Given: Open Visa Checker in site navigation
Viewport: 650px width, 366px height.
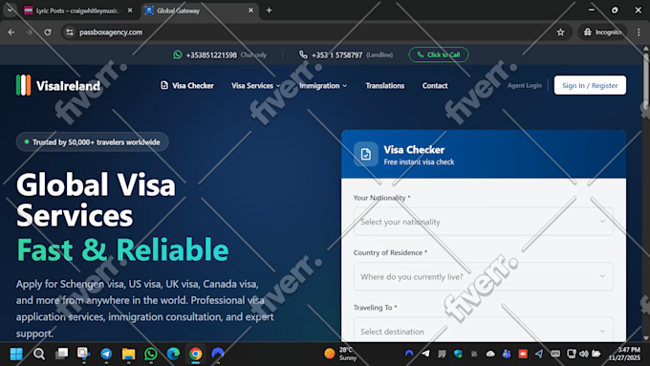Looking at the screenshot, I should [x=187, y=85].
